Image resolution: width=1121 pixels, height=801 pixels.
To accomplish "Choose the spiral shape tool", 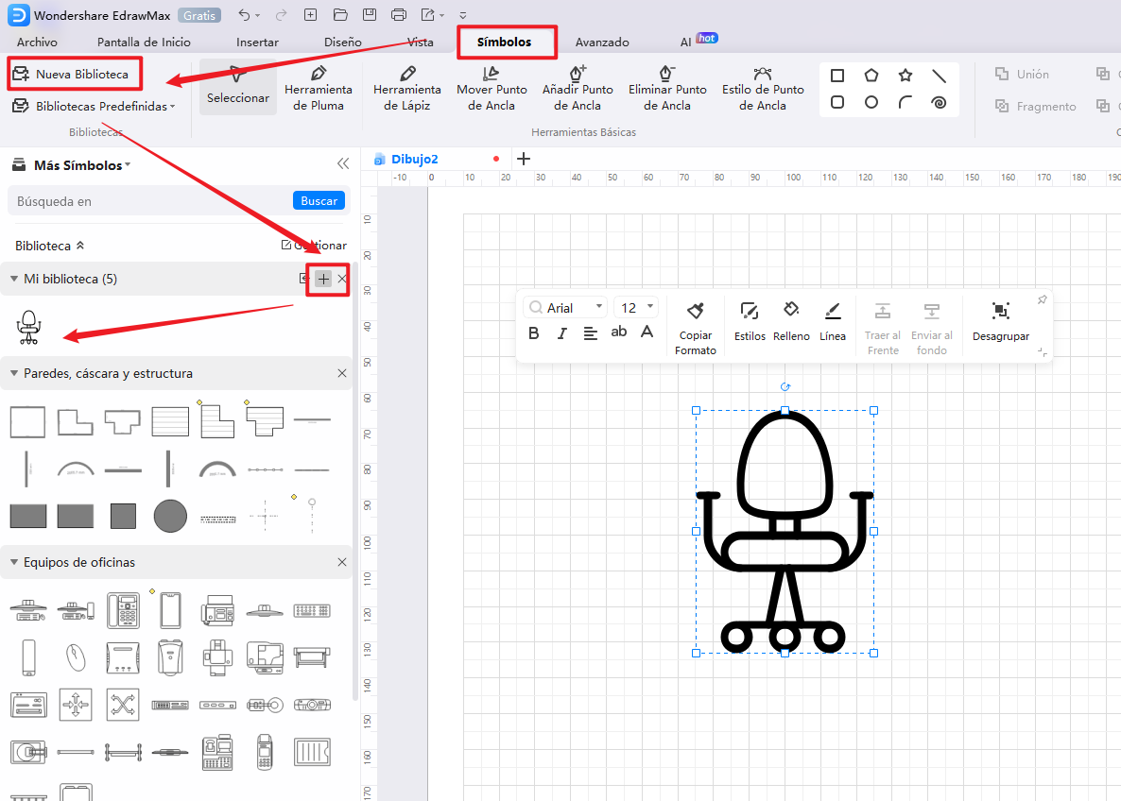I will [939, 103].
